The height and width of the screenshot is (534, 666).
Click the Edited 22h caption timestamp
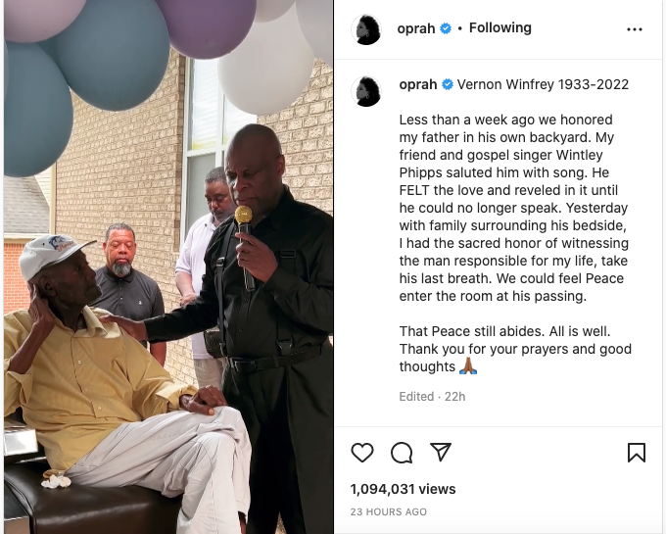coord(432,397)
